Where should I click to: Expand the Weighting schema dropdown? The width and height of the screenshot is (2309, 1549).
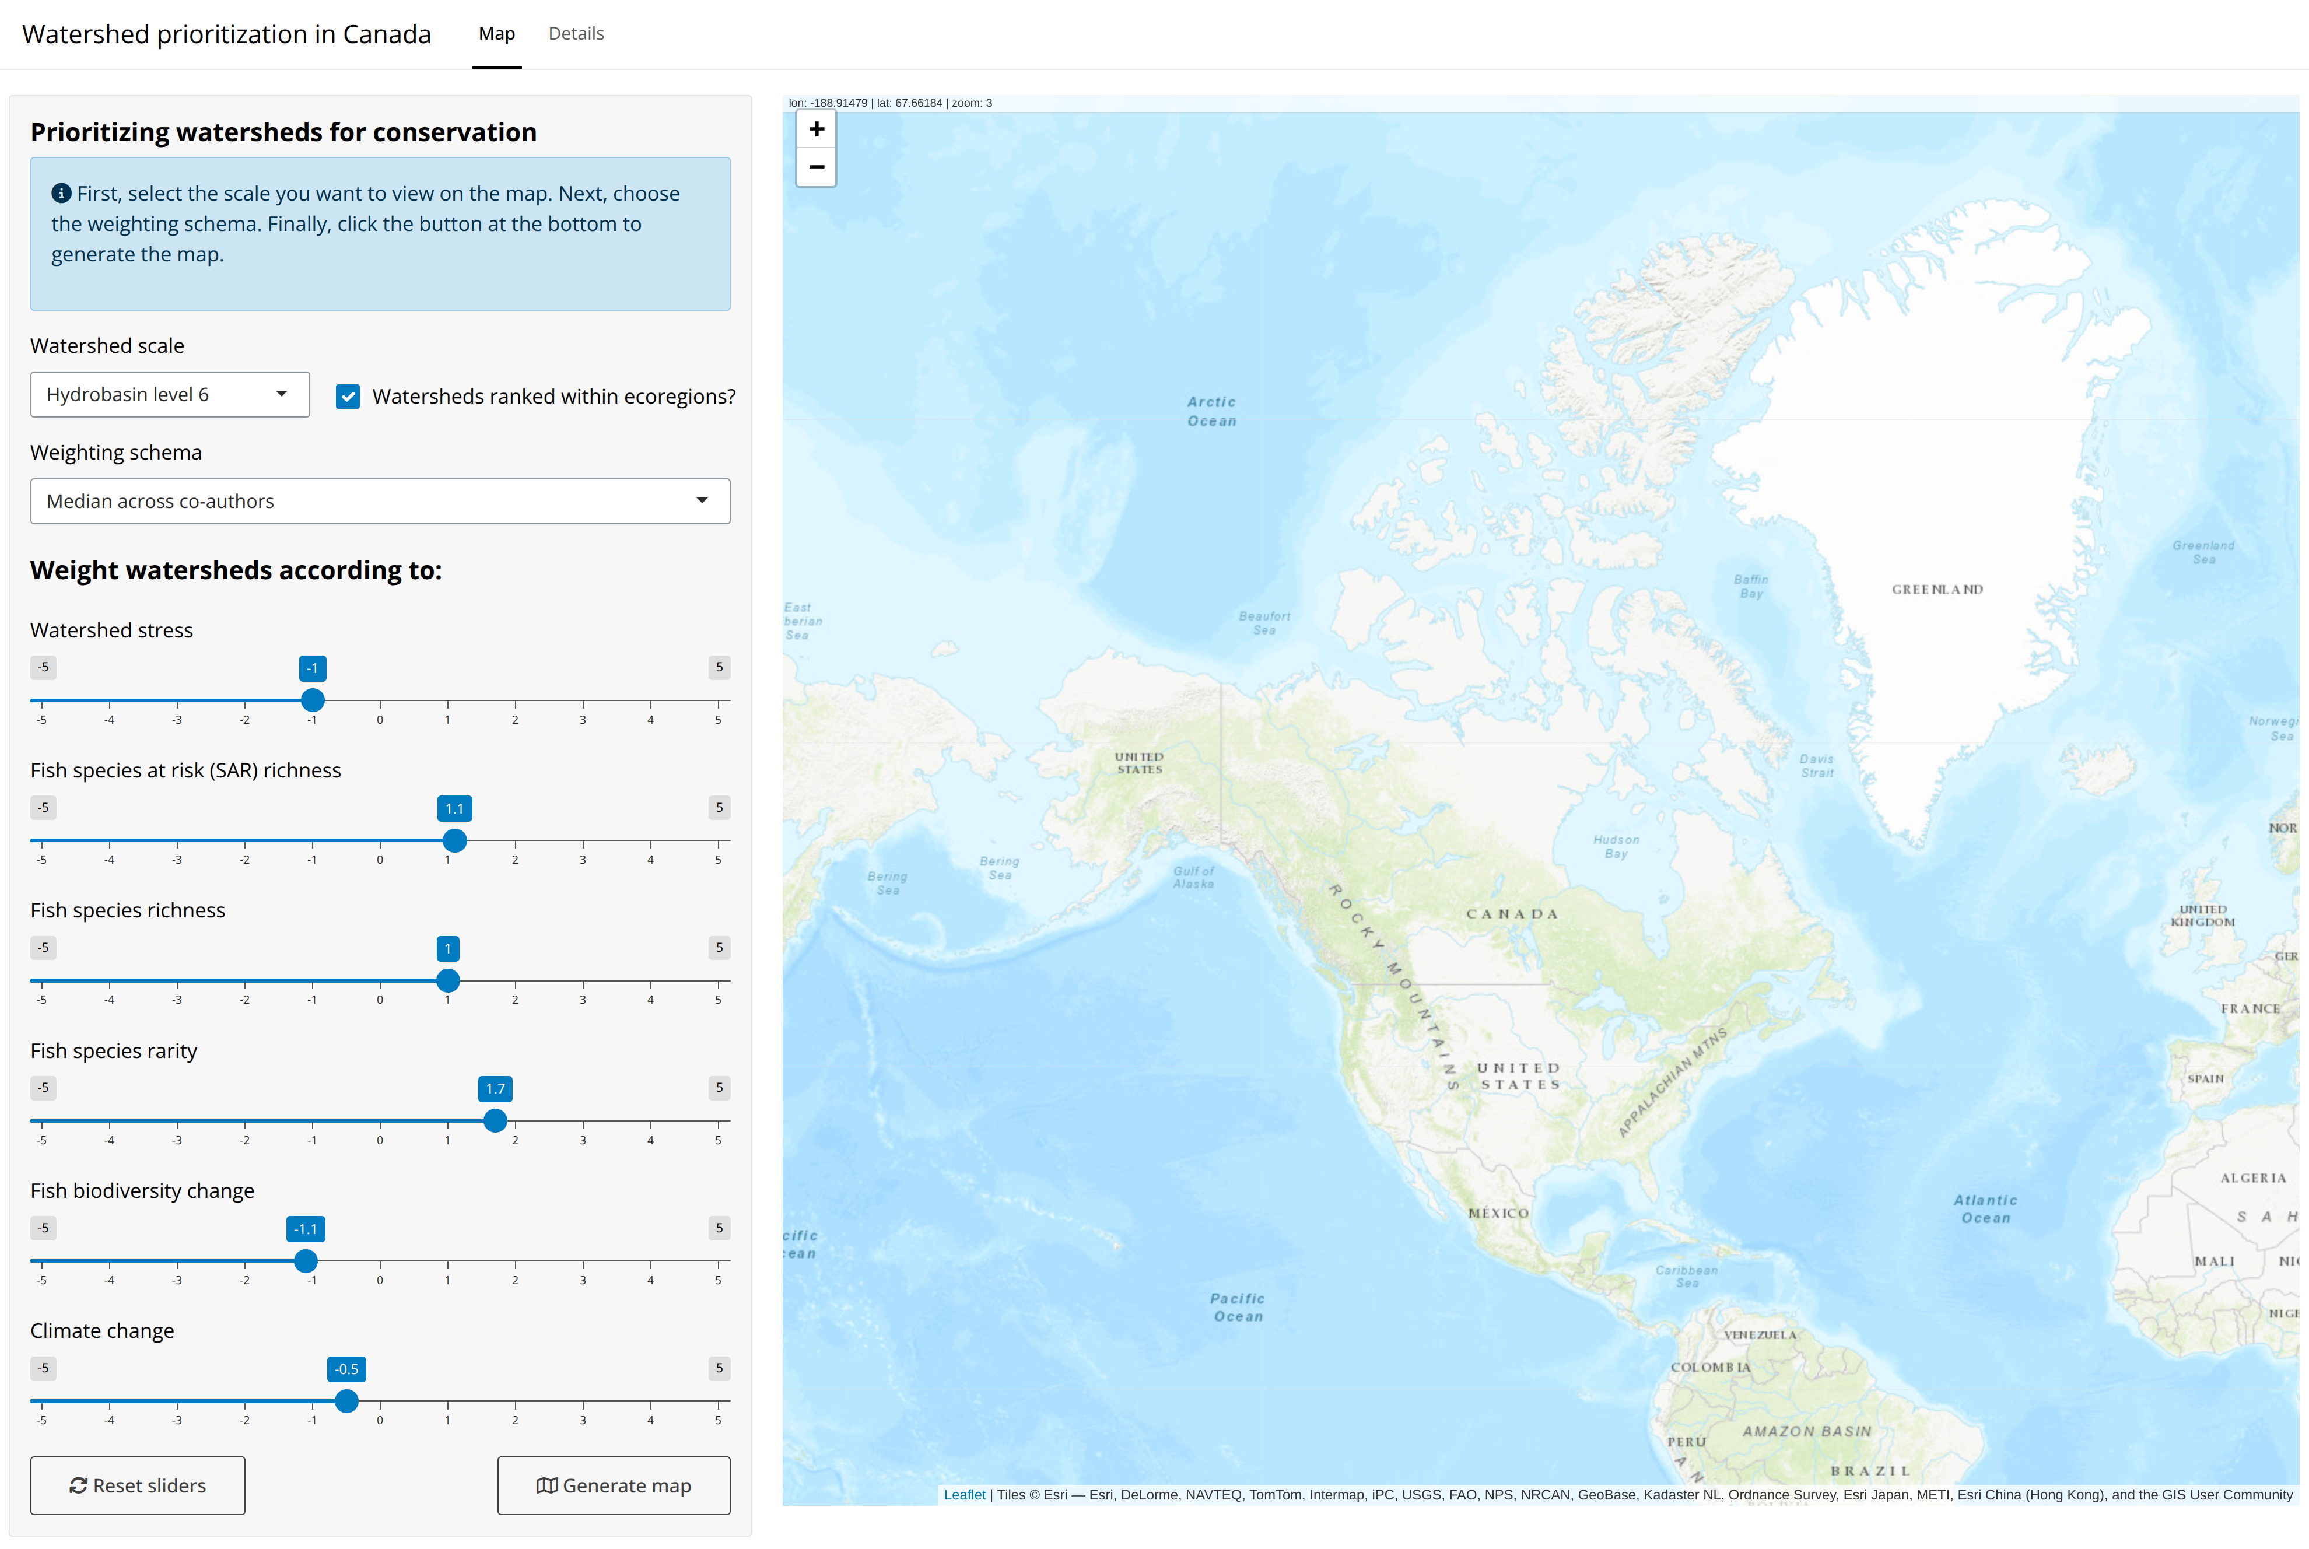click(x=380, y=502)
